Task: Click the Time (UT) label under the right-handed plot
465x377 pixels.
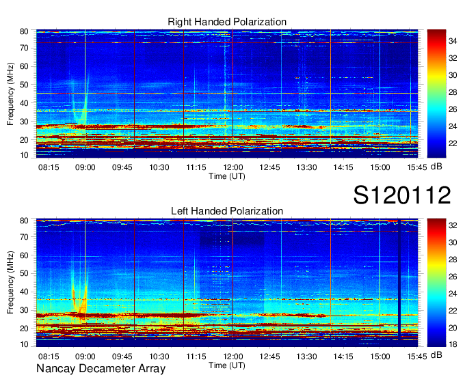Action: coord(227,176)
